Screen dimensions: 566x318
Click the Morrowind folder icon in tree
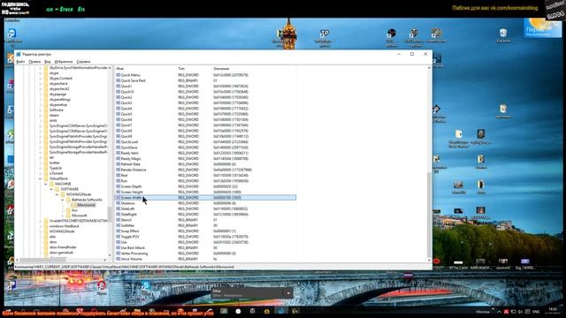pos(73,205)
